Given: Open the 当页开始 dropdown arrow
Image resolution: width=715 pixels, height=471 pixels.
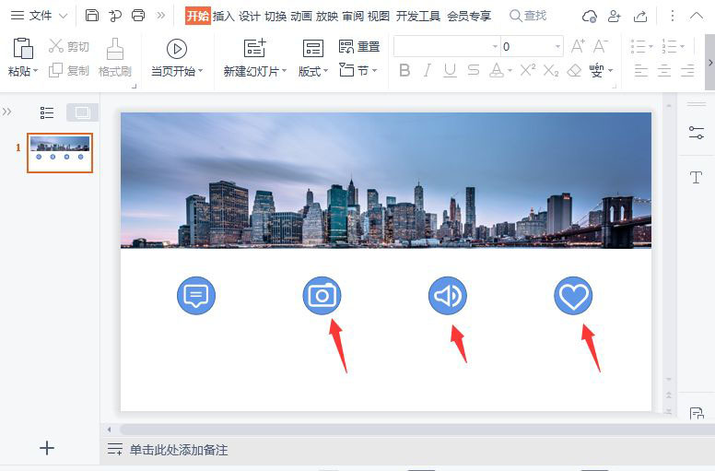Looking at the screenshot, I should 200,71.
